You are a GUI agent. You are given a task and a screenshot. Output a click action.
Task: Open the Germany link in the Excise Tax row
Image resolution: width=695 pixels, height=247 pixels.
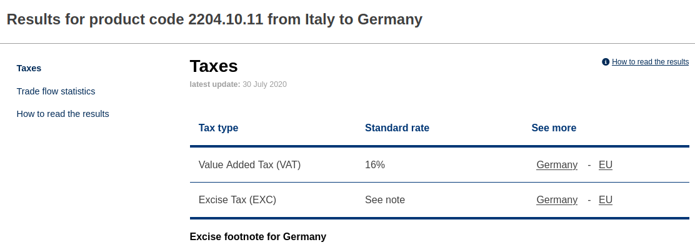click(x=557, y=200)
